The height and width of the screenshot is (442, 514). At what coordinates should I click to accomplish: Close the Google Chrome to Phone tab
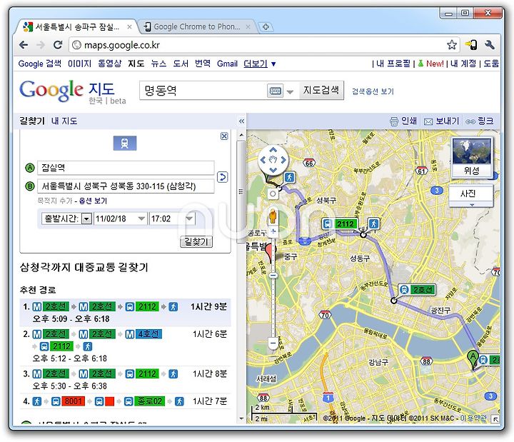click(248, 27)
